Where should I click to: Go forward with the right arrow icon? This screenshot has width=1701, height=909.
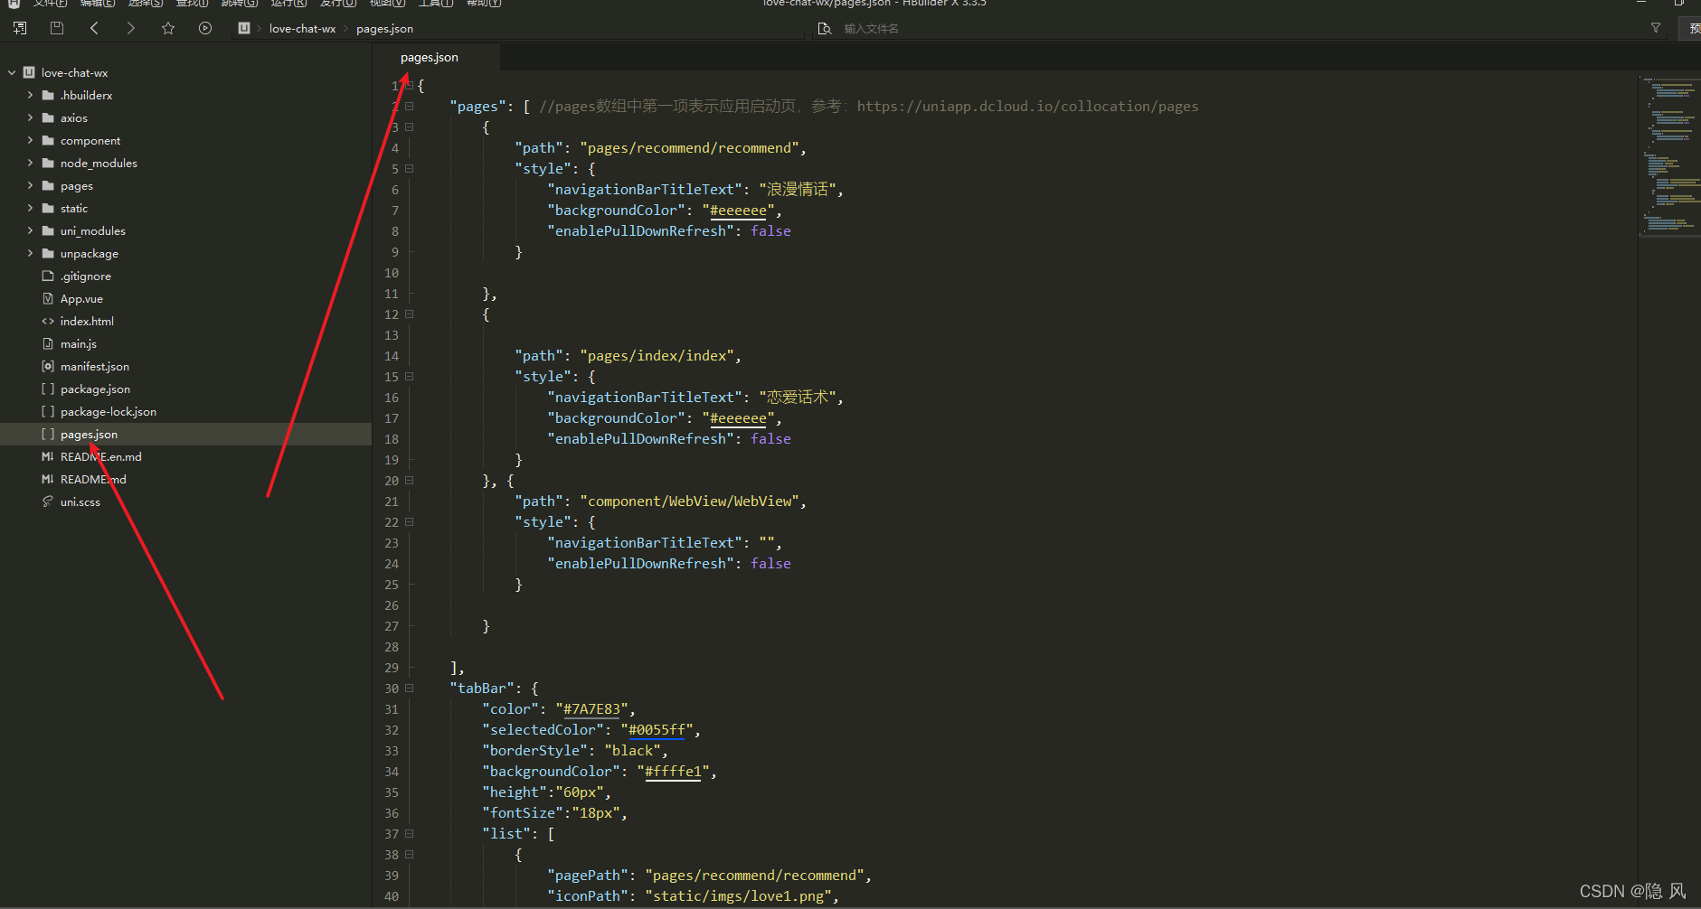131,28
